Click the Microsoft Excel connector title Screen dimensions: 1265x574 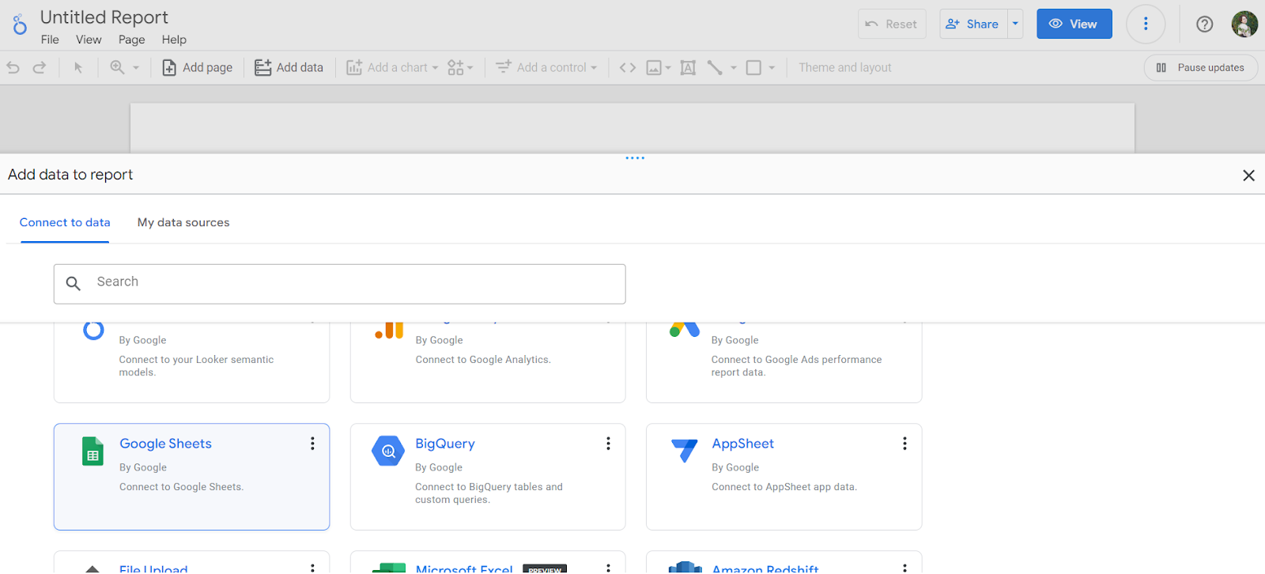click(464, 568)
